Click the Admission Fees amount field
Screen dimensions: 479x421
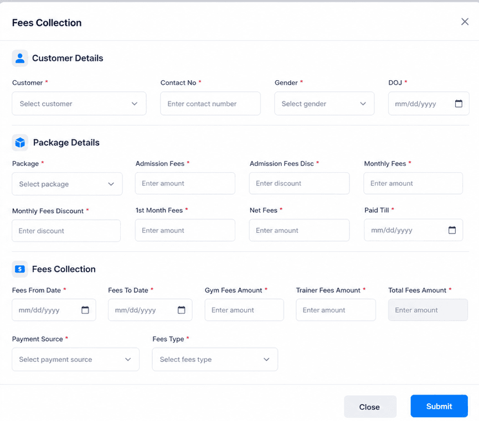[185, 183]
